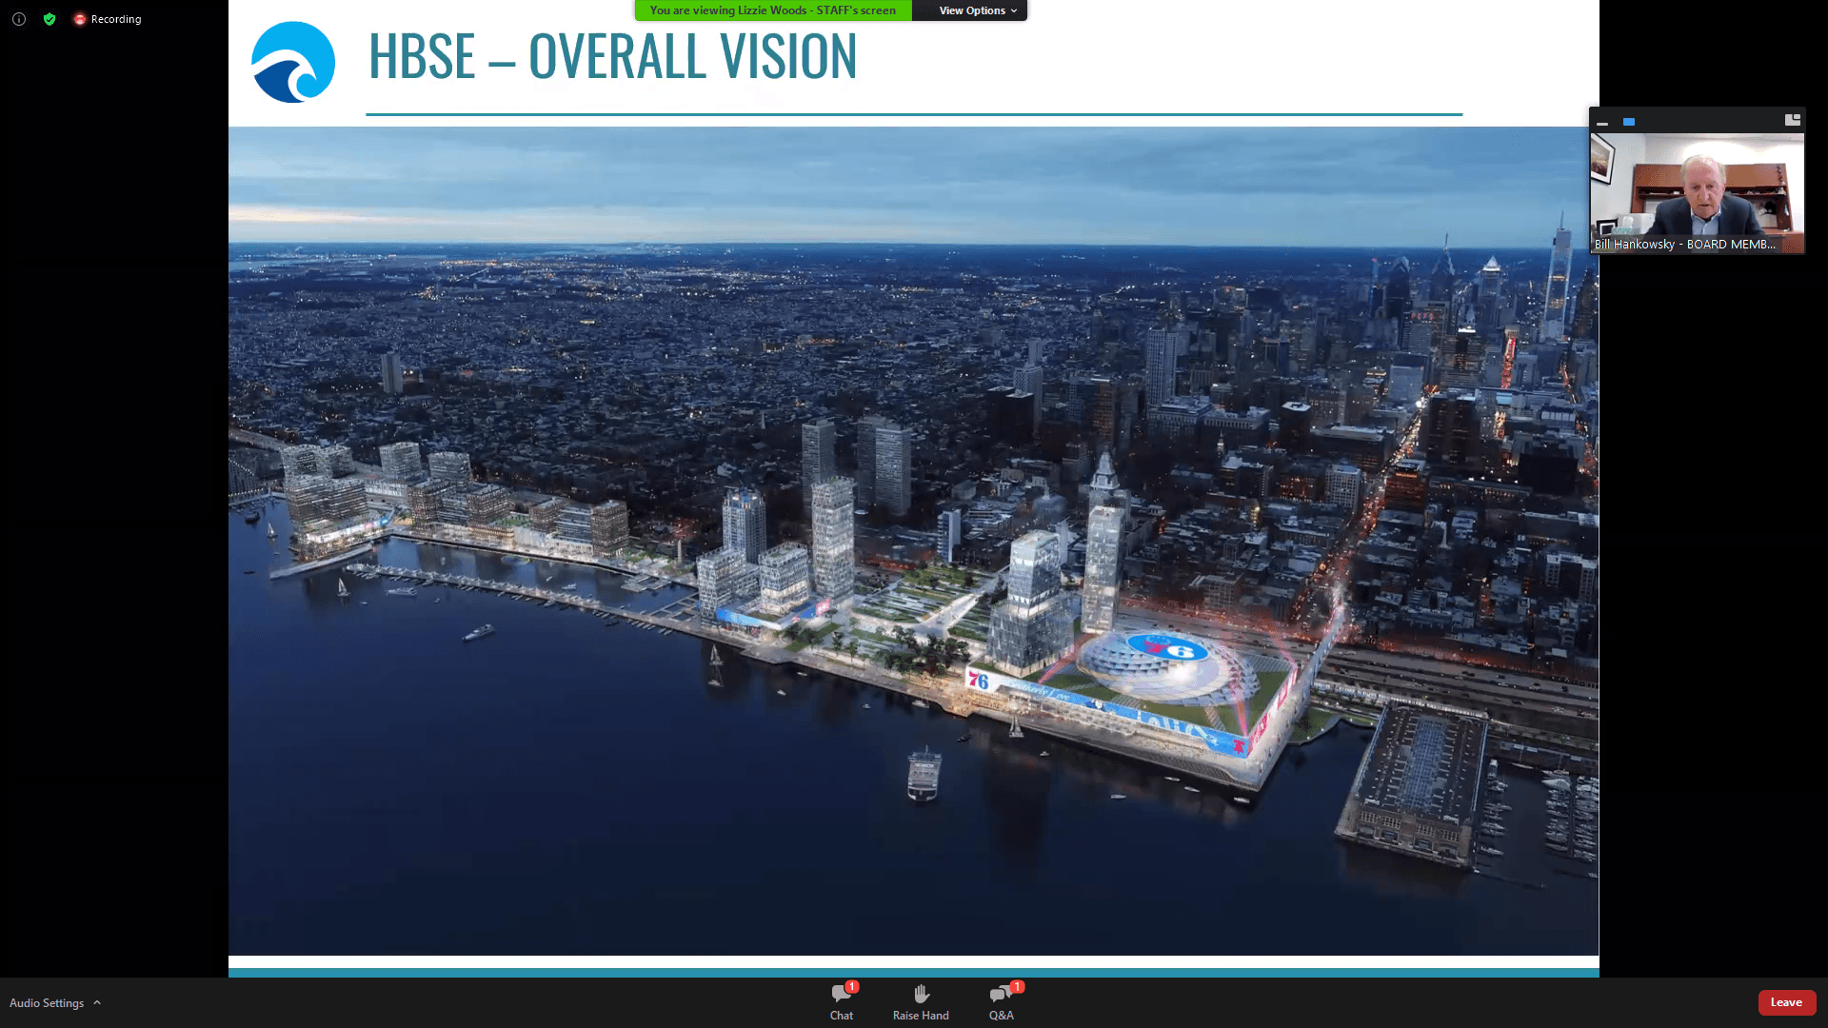
Task: Click the blue wave logo on slide
Action: [x=292, y=62]
